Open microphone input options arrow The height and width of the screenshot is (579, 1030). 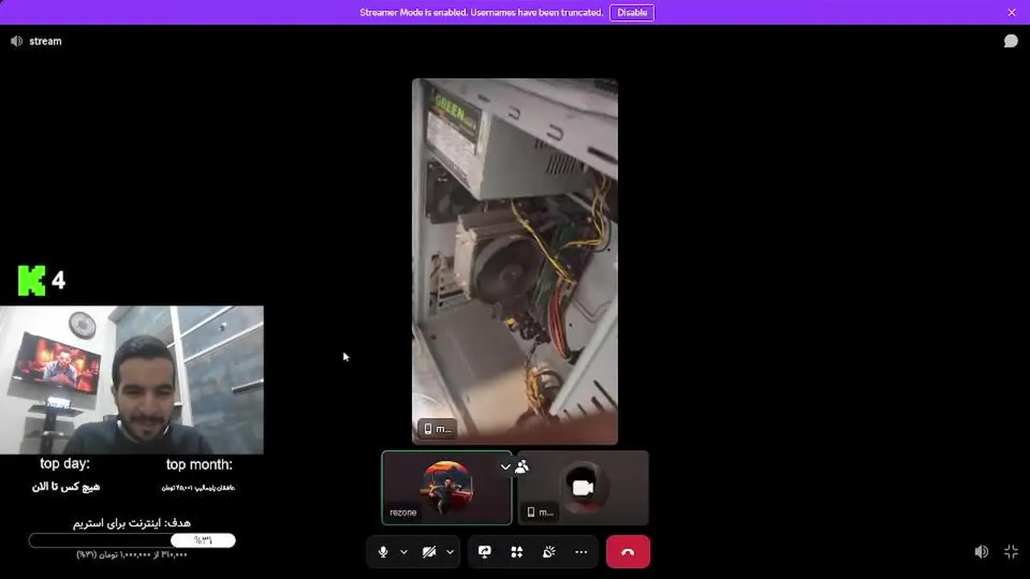[x=404, y=552]
